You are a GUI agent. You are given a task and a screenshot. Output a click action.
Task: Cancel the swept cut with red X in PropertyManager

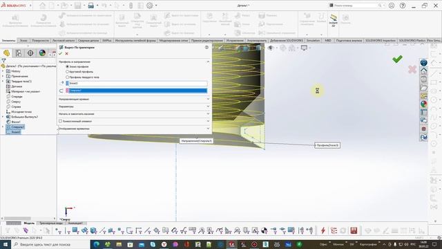click(x=67, y=53)
